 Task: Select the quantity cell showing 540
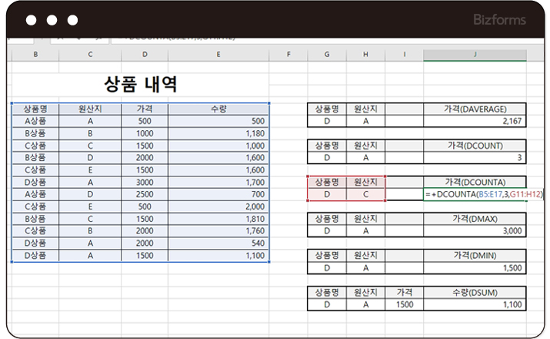tap(218, 243)
